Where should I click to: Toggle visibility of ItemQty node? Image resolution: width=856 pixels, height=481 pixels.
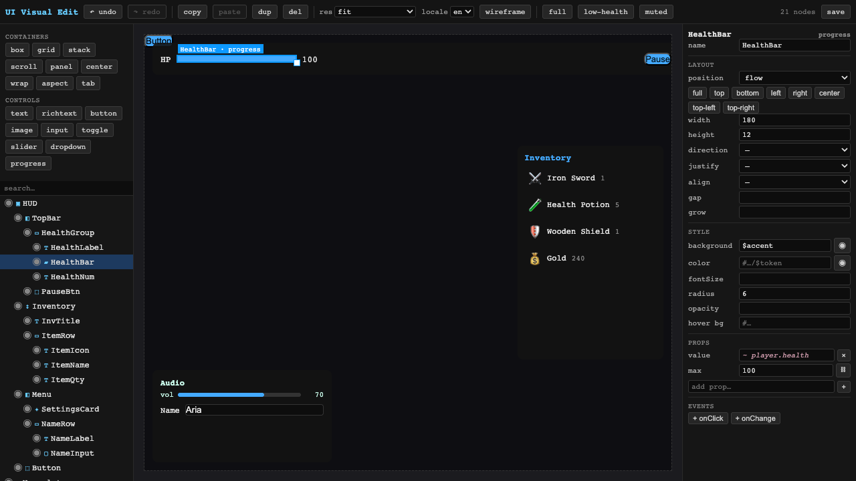tap(37, 379)
